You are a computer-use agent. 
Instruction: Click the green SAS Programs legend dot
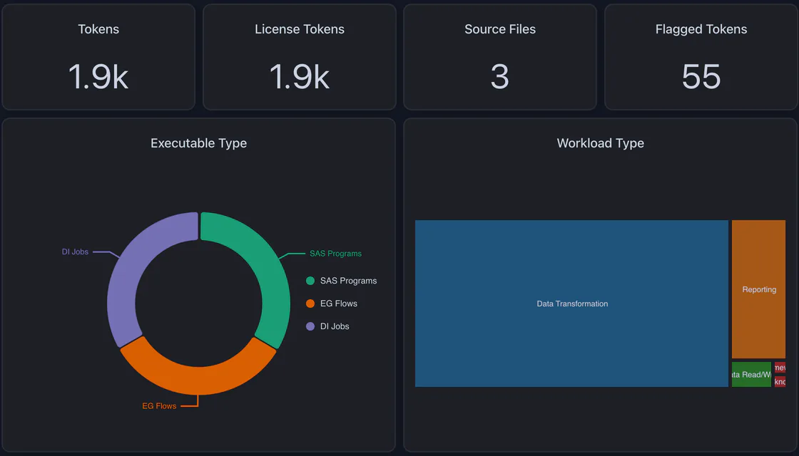[310, 281]
